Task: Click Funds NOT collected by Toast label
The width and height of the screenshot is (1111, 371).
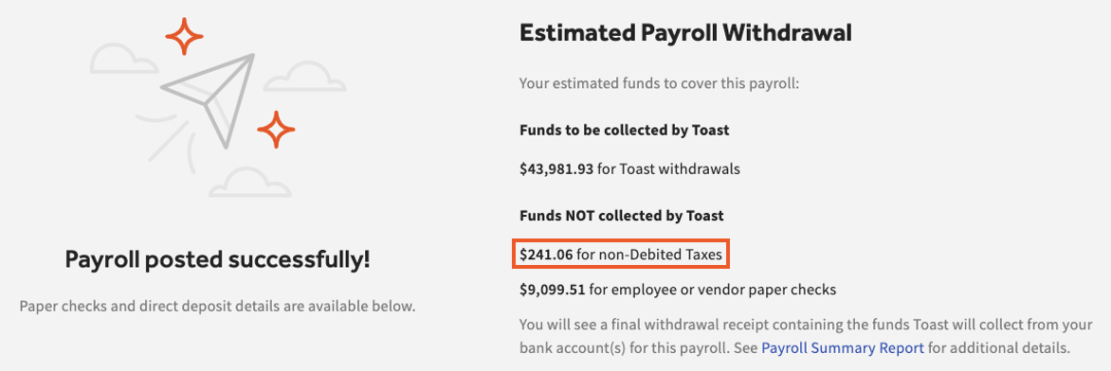Action: (x=622, y=215)
